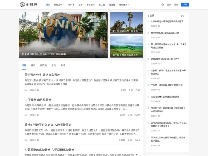Viewport: 208px width, 156px height.
Task: Expand the 去哪玩 dropdown menu
Action: click(90, 5)
